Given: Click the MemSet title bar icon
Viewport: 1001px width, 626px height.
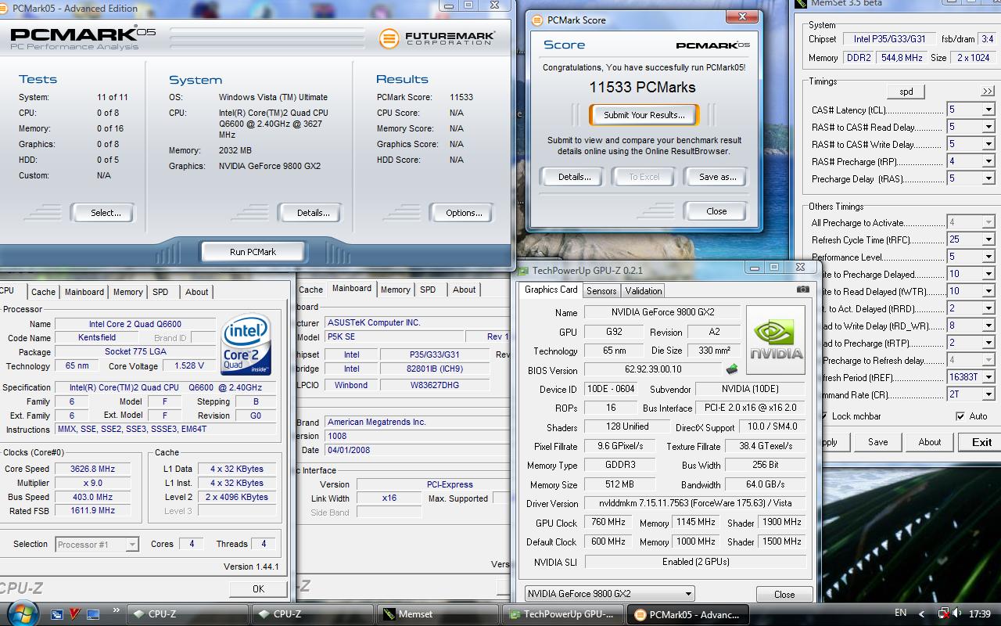Looking at the screenshot, I should (802, 3).
